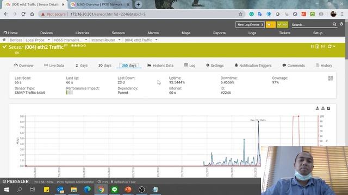Open the Libraries main menu
Image resolution: width=348 pixels, height=195 pixels.
coord(82,32)
